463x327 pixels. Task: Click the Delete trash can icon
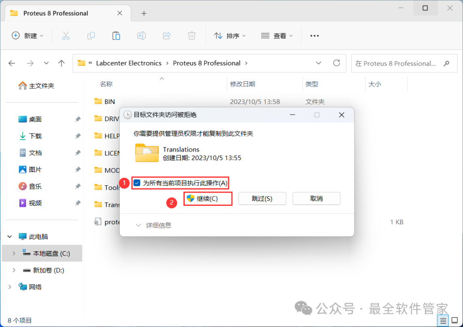[192, 36]
